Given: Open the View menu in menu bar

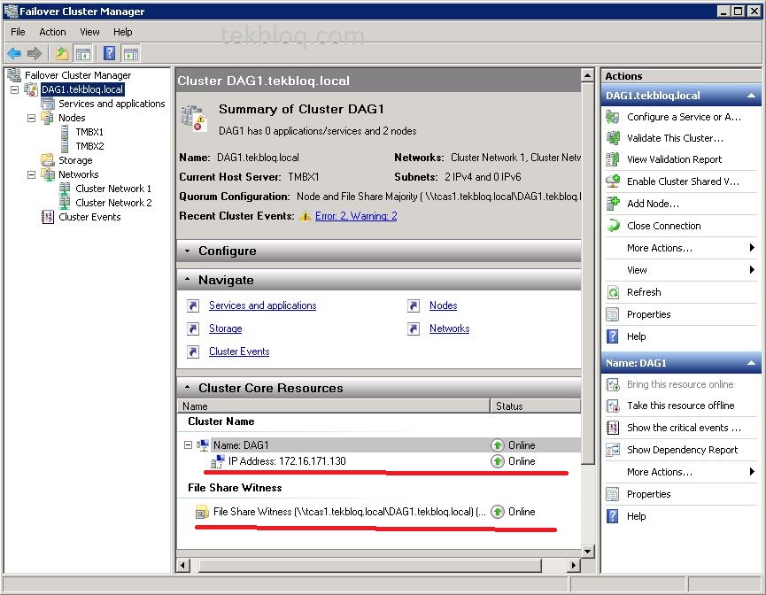Looking at the screenshot, I should tap(89, 32).
